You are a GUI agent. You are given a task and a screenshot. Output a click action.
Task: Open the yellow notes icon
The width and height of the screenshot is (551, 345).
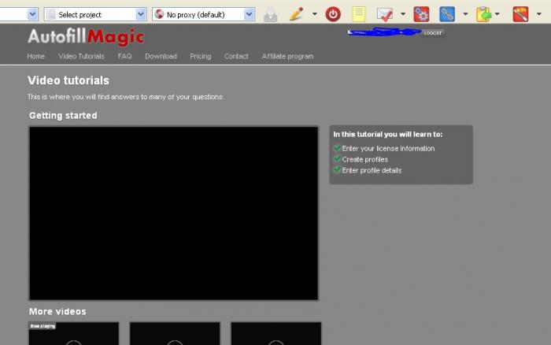tap(359, 14)
